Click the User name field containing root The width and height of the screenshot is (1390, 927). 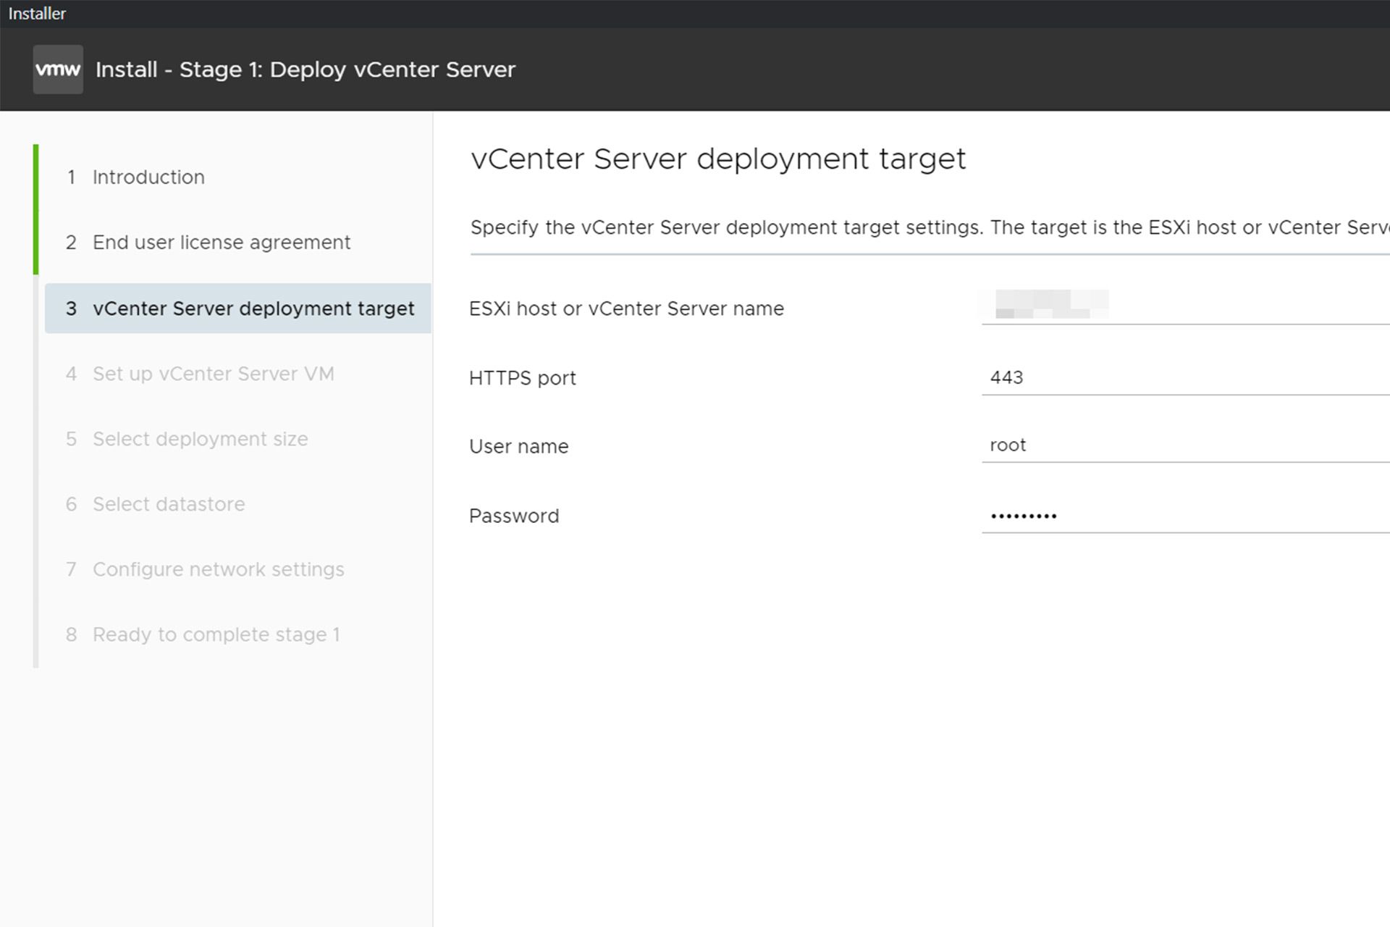[1186, 445]
